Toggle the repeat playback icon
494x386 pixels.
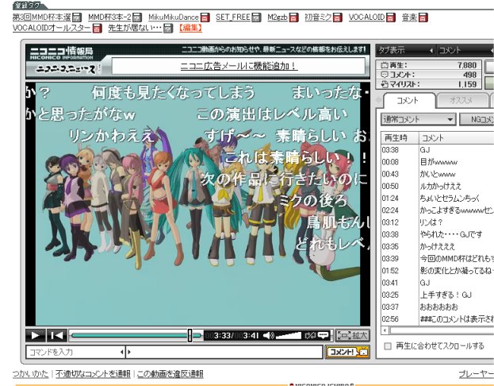(x=310, y=335)
